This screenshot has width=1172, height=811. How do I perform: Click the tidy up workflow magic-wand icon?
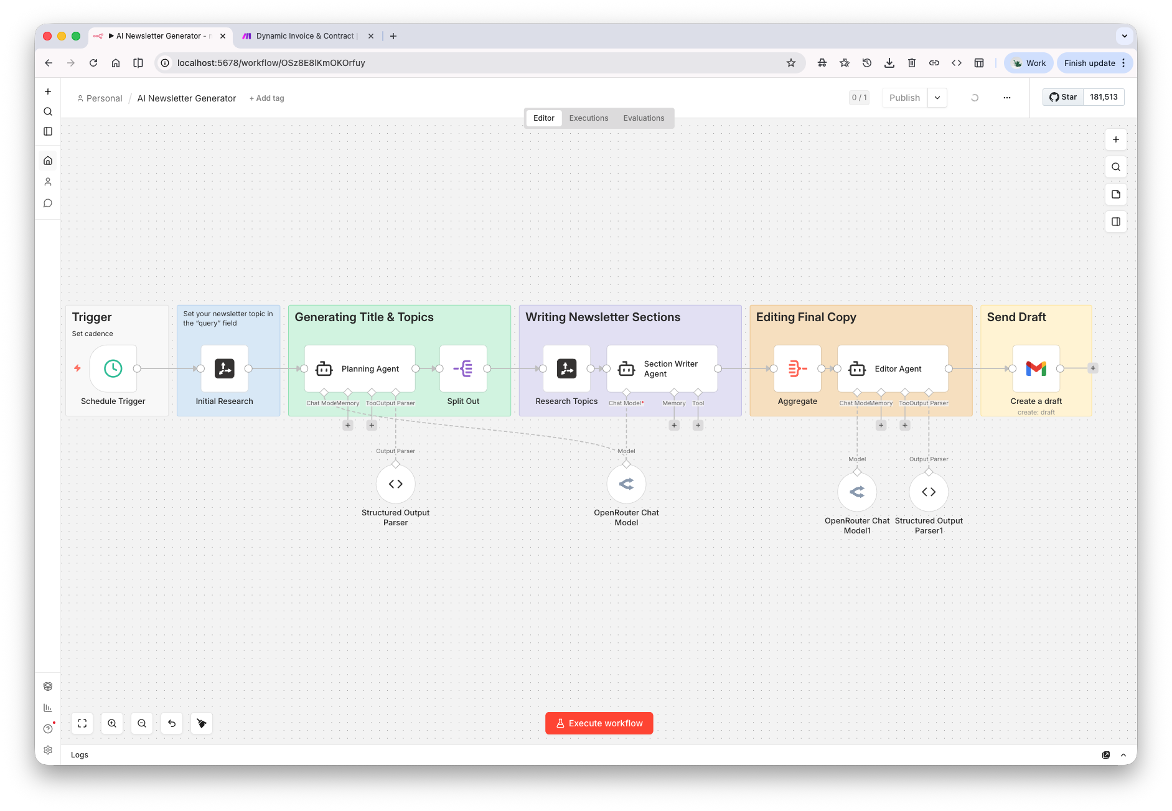(201, 723)
